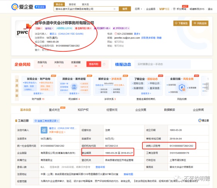Screen dimensions: 217x188
Task: Click 查看更多 in 招标动态 card
Action: click(146, 93)
